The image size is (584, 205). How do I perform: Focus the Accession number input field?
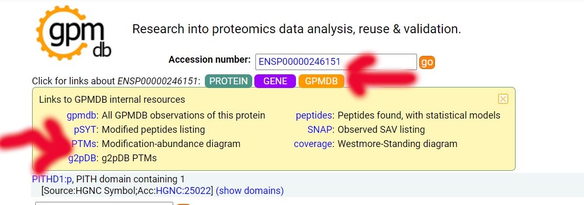[x=336, y=62]
